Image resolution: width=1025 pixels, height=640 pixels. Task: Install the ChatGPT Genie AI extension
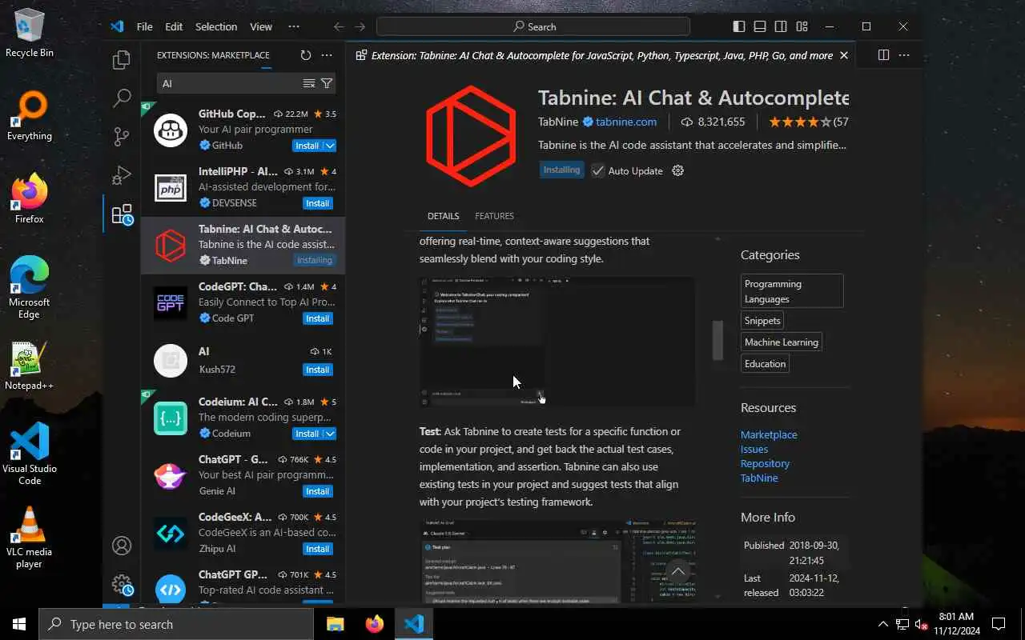[318, 491]
